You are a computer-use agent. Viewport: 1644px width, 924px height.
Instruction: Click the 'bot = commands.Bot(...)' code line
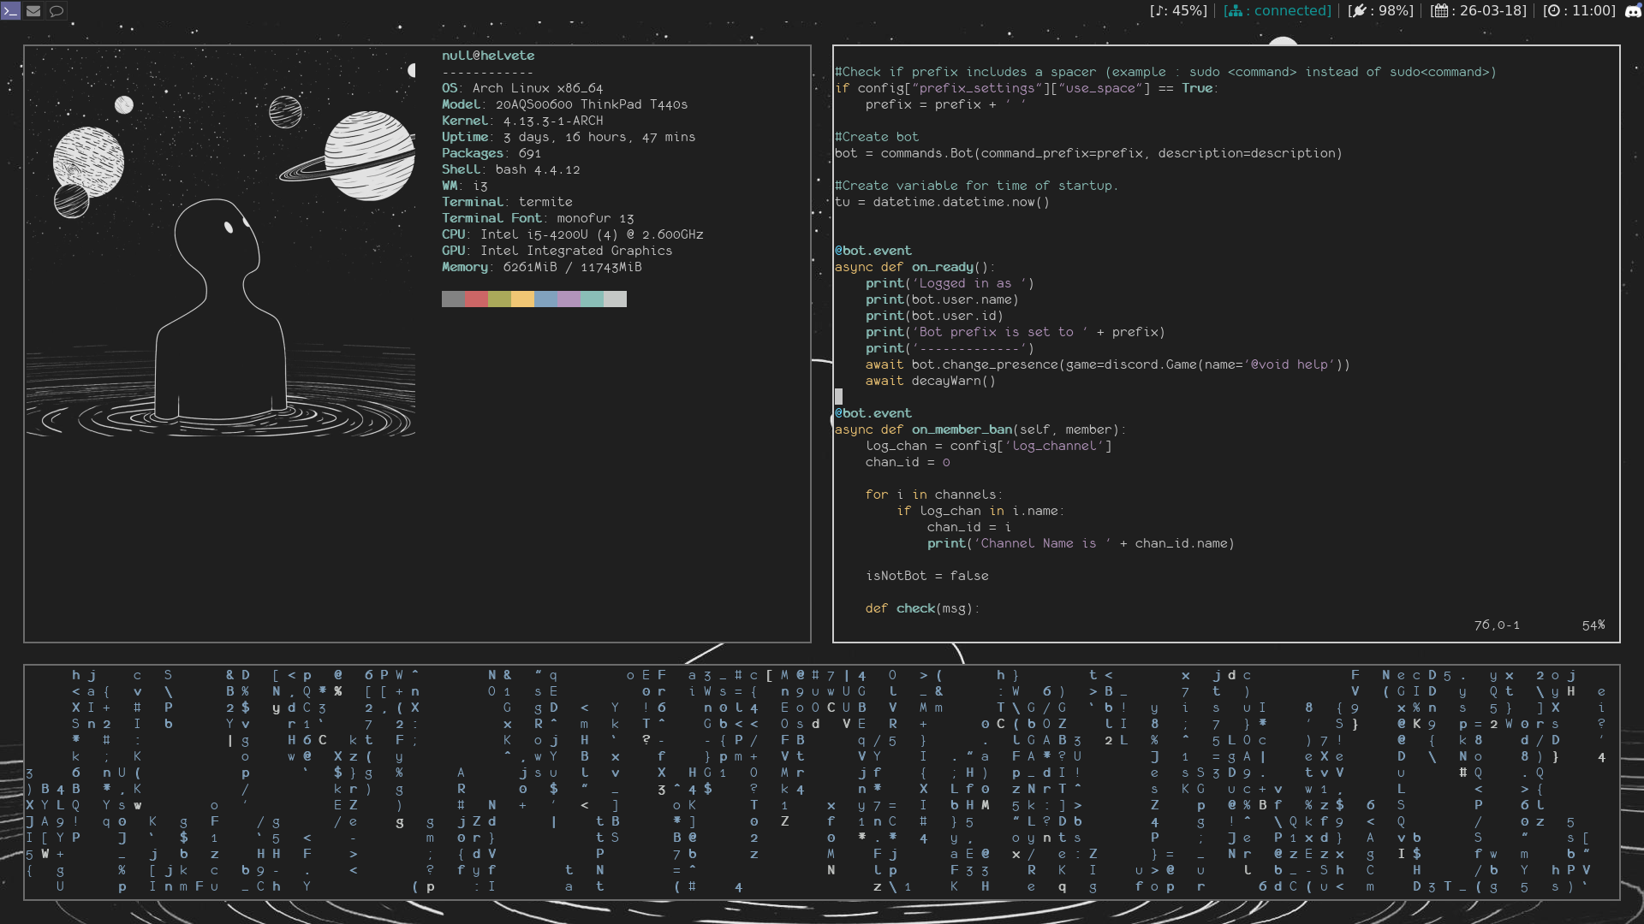click(1088, 153)
